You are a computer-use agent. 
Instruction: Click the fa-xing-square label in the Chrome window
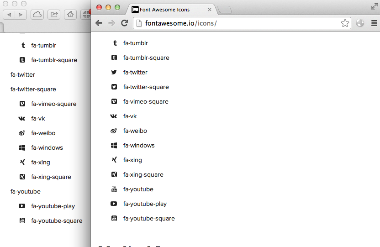tap(143, 175)
